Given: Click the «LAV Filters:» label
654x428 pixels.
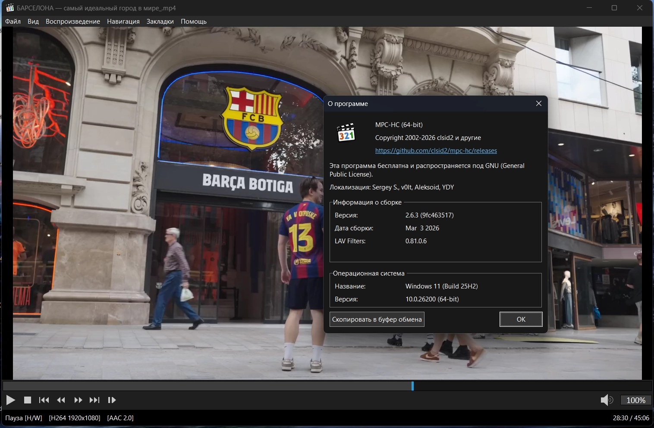Looking at the screenshot, I should point(350,241).
